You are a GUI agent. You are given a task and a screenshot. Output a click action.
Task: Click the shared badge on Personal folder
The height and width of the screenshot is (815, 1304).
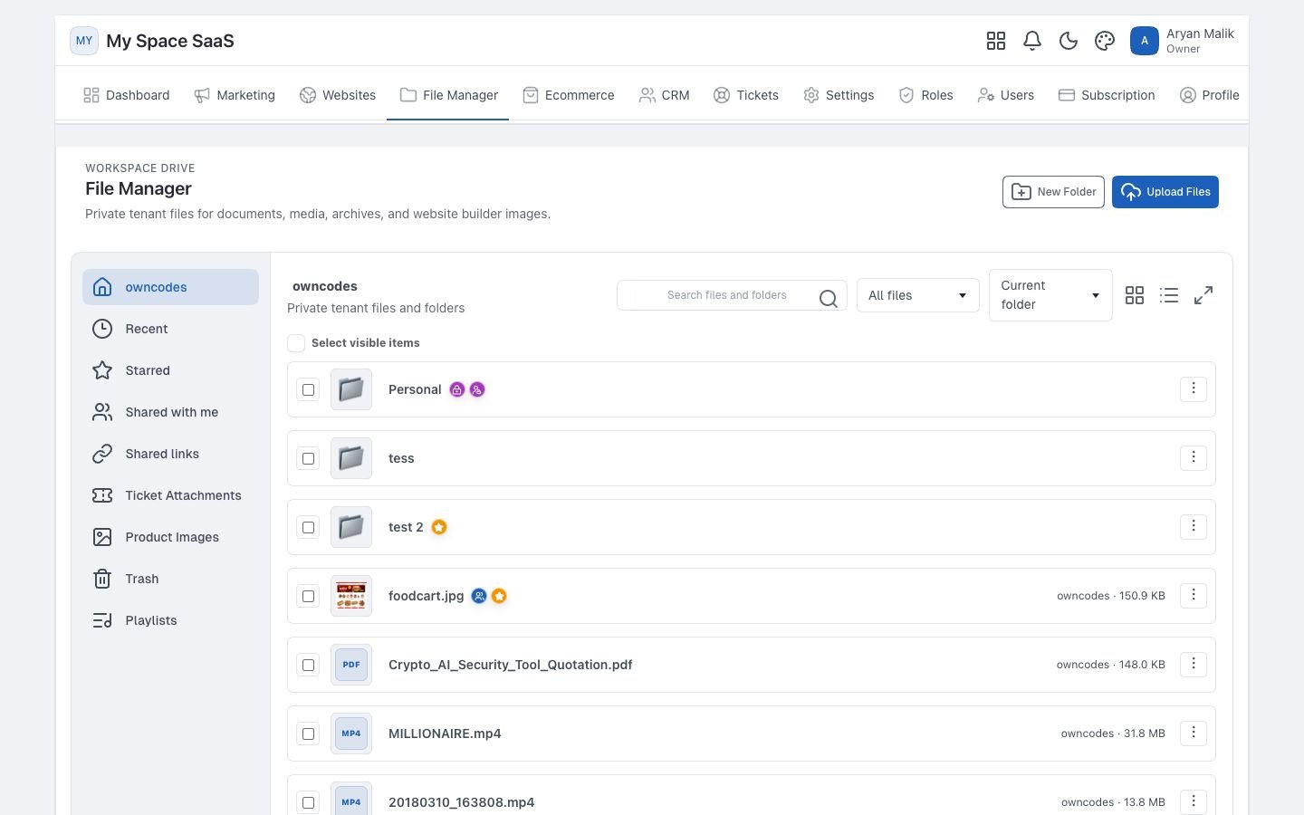point(477,389)
